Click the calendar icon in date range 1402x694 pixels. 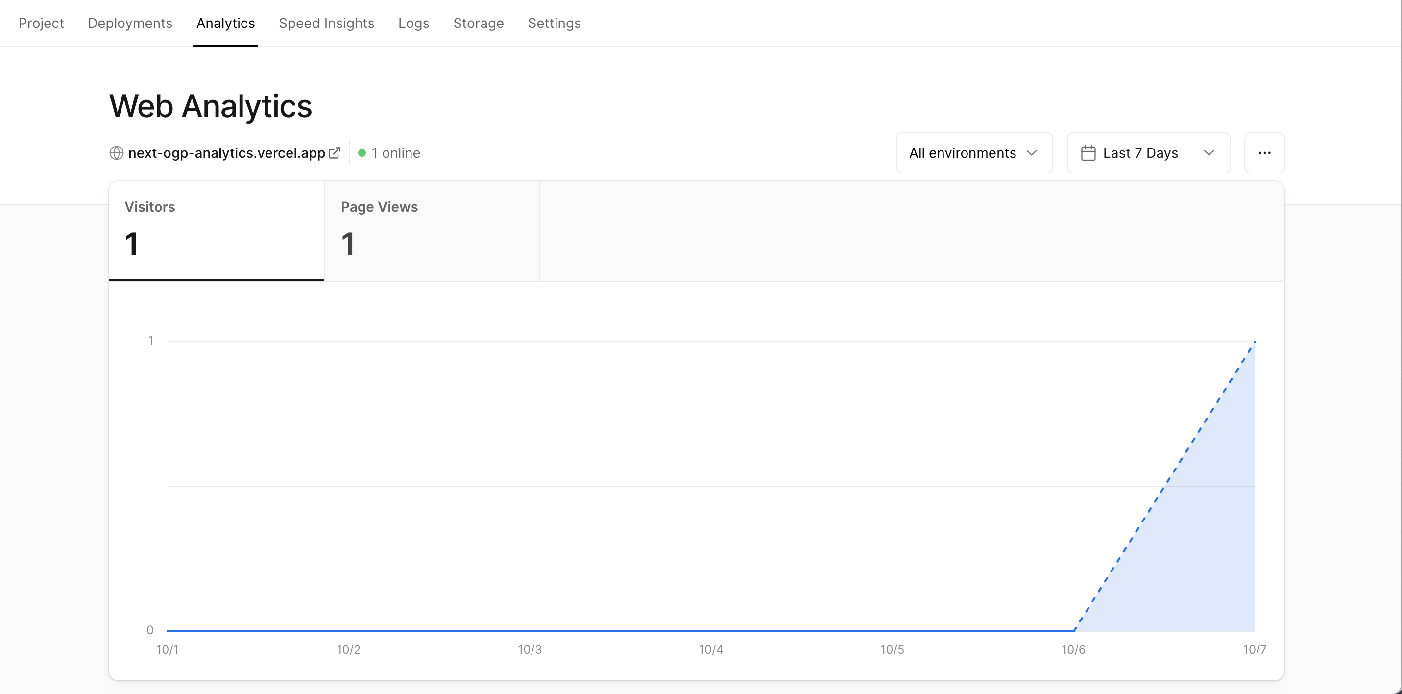click(1088, 153)
